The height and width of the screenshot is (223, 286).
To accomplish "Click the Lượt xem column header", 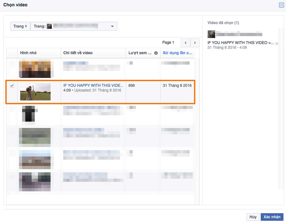I will click(140, 53).
